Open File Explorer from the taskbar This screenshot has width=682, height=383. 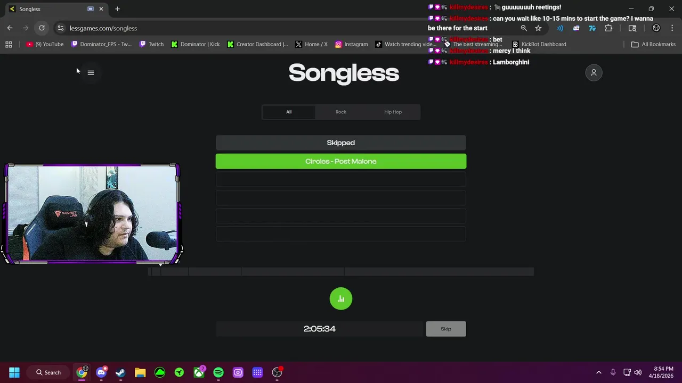140,372
